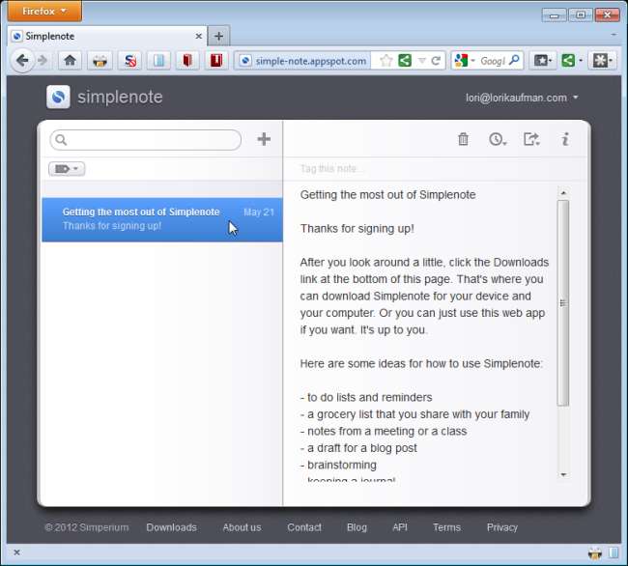Click the note scrollbar up arrow

tap(563, 193)
